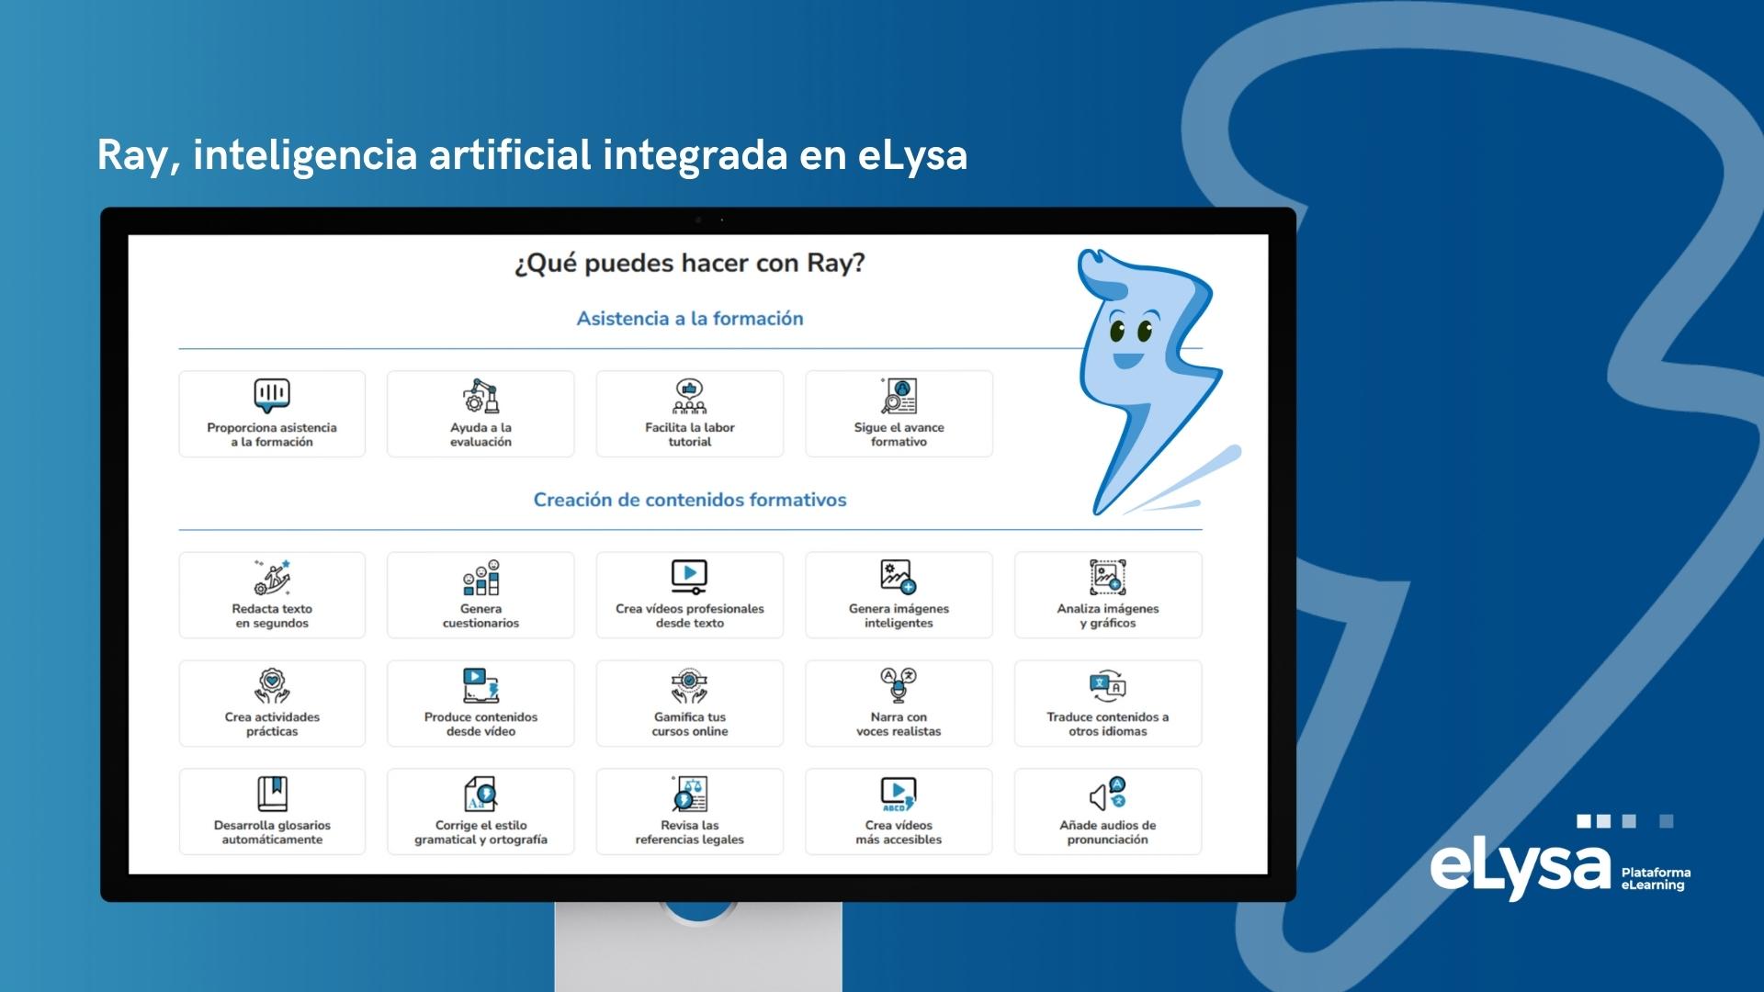Click the 'Proporciona asistencia a la formación' chat icon
Viewport: 1764px width, 992px height.
(272, 395)
